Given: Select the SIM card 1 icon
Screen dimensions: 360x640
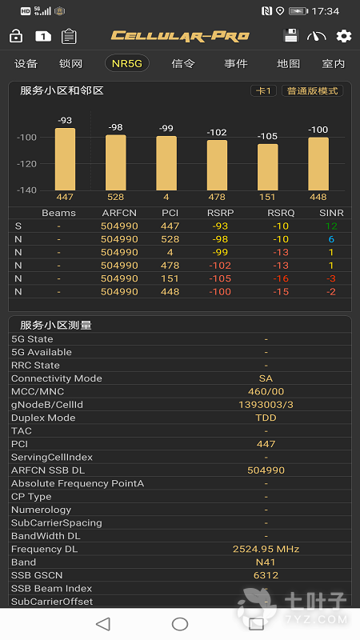Looking at the screenshot, I should (43, 36).
